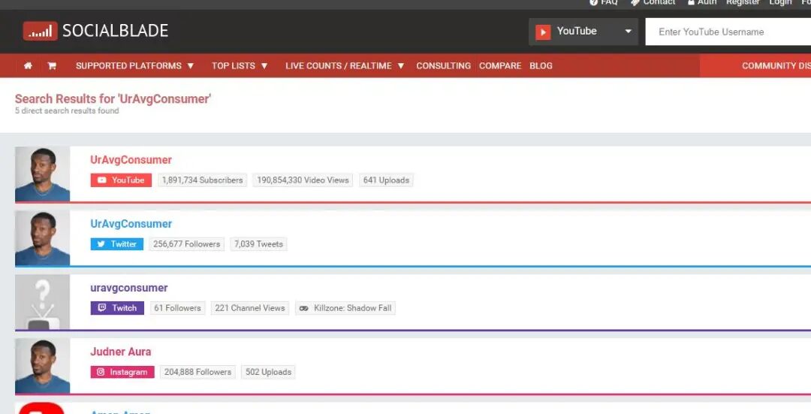This screenshot has width=811, height=414.
Task: Expand the Top Lists menu
Action: pyautogui.click(x=240, y=65)
